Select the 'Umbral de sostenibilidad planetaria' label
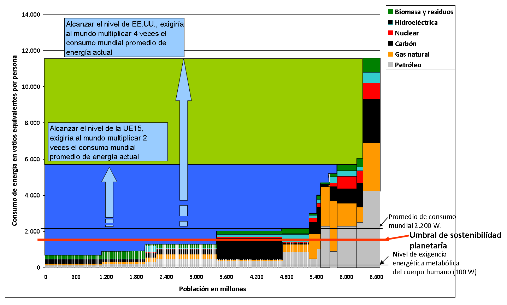Image resolution: width=507 pixels, height=305 pixels. point(455,240)
